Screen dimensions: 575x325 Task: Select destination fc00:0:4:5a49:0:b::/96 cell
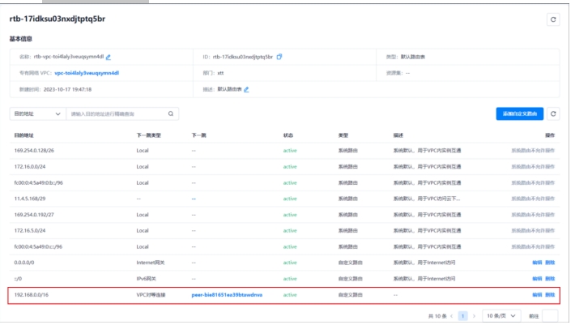(39, 182)
